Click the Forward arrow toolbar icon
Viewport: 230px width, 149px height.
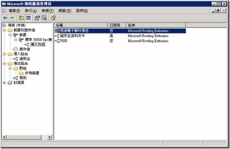click(12, 18)
